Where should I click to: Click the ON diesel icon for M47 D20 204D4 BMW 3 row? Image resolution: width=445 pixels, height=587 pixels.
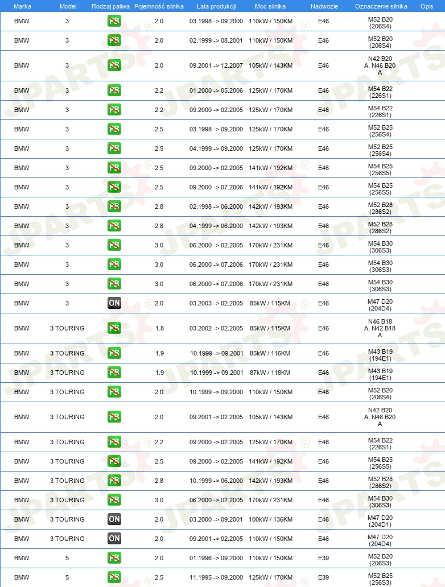114,303
